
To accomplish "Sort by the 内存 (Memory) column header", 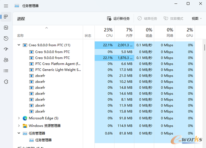I will 125,32.
